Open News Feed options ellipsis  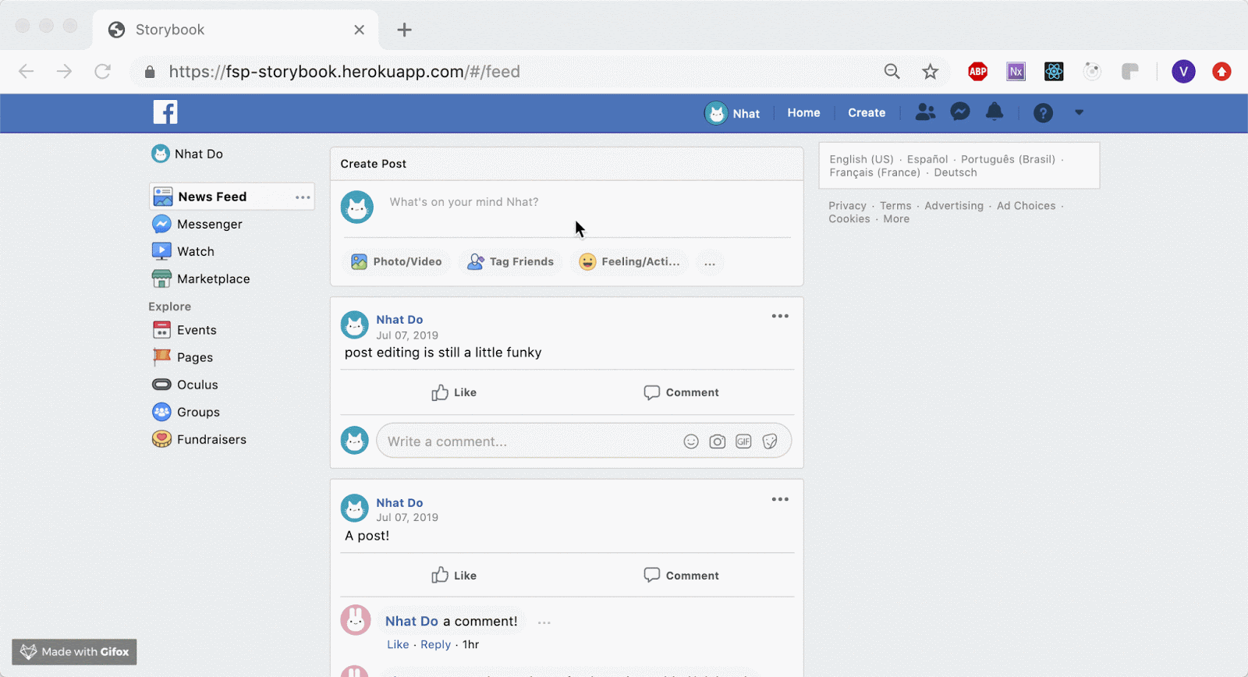pos(303,197)
